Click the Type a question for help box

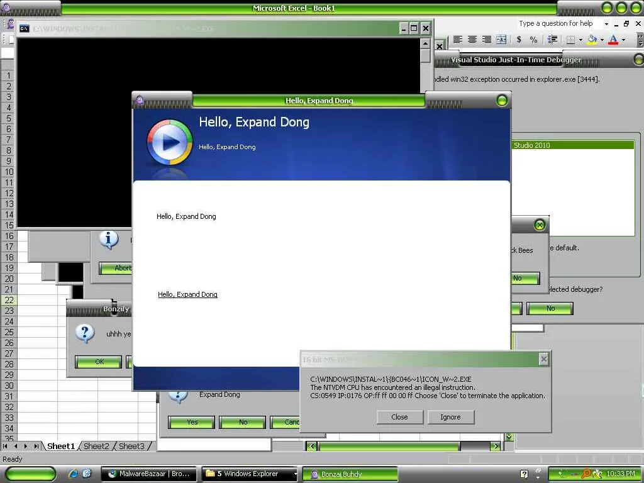click(559, 23)
